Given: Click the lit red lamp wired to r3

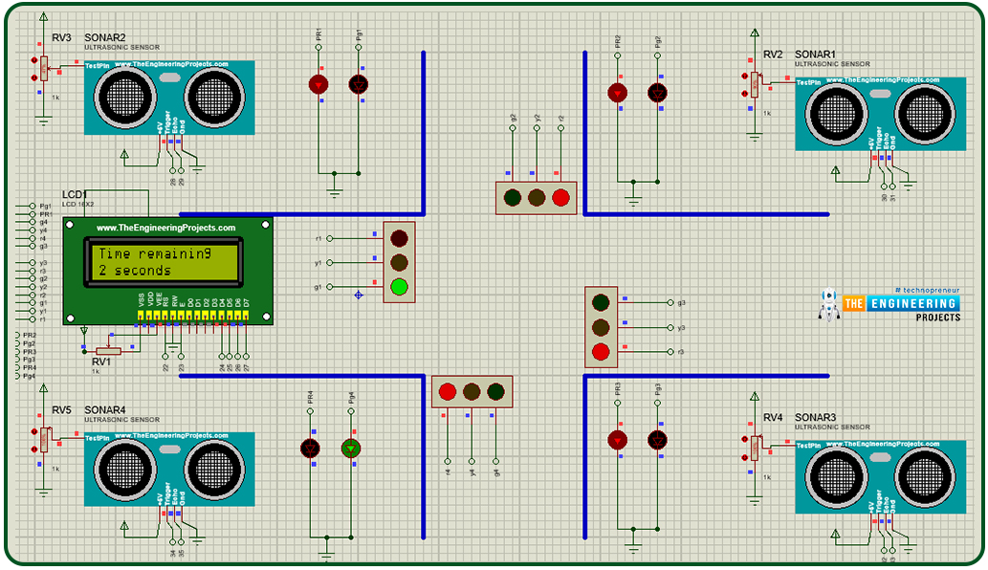Looking at the screenshot, I should [x=601, y=352].
